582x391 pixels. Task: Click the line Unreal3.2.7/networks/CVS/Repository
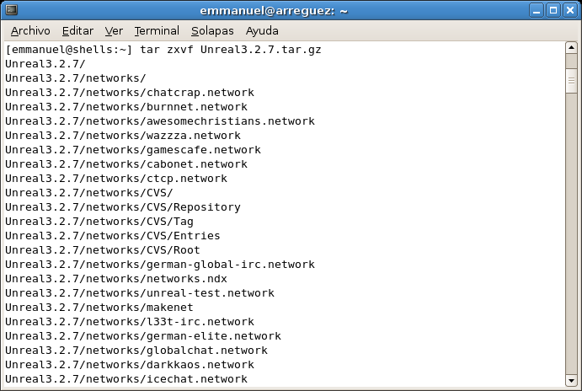point(123,206)
